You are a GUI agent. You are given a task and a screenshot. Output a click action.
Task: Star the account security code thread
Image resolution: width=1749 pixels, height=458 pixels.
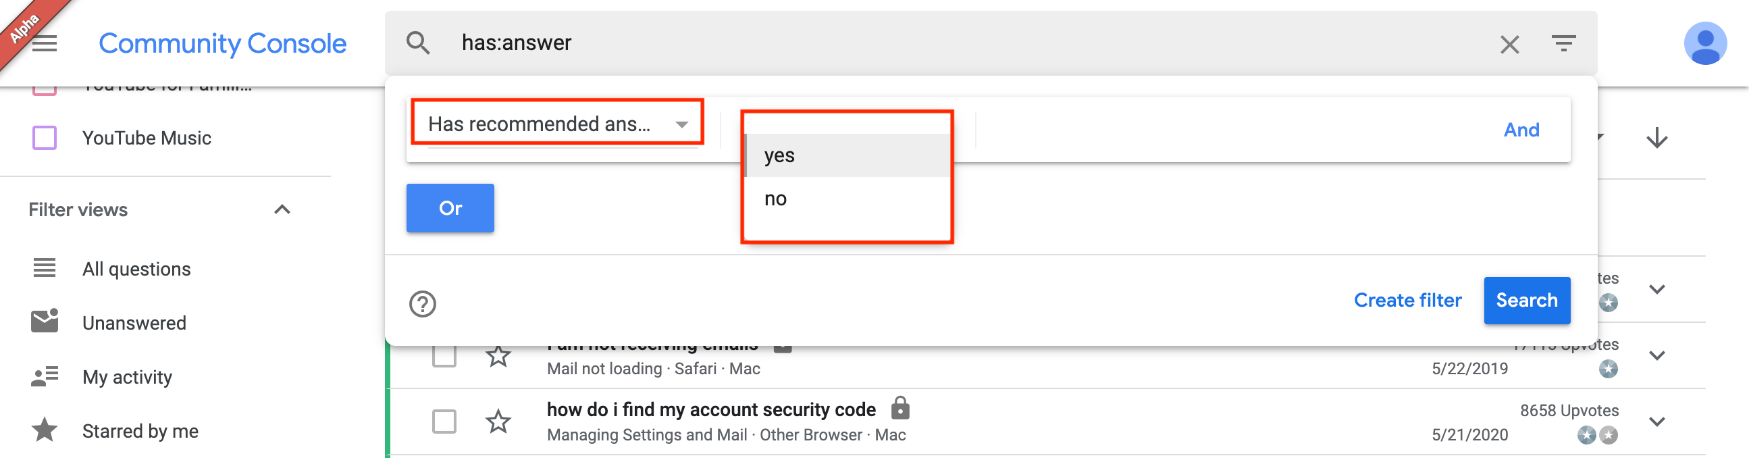pos(498,422)
